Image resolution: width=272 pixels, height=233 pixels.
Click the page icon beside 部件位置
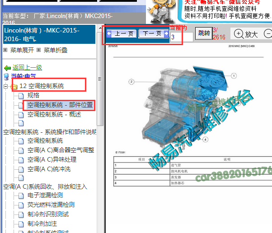coord(21,105)
